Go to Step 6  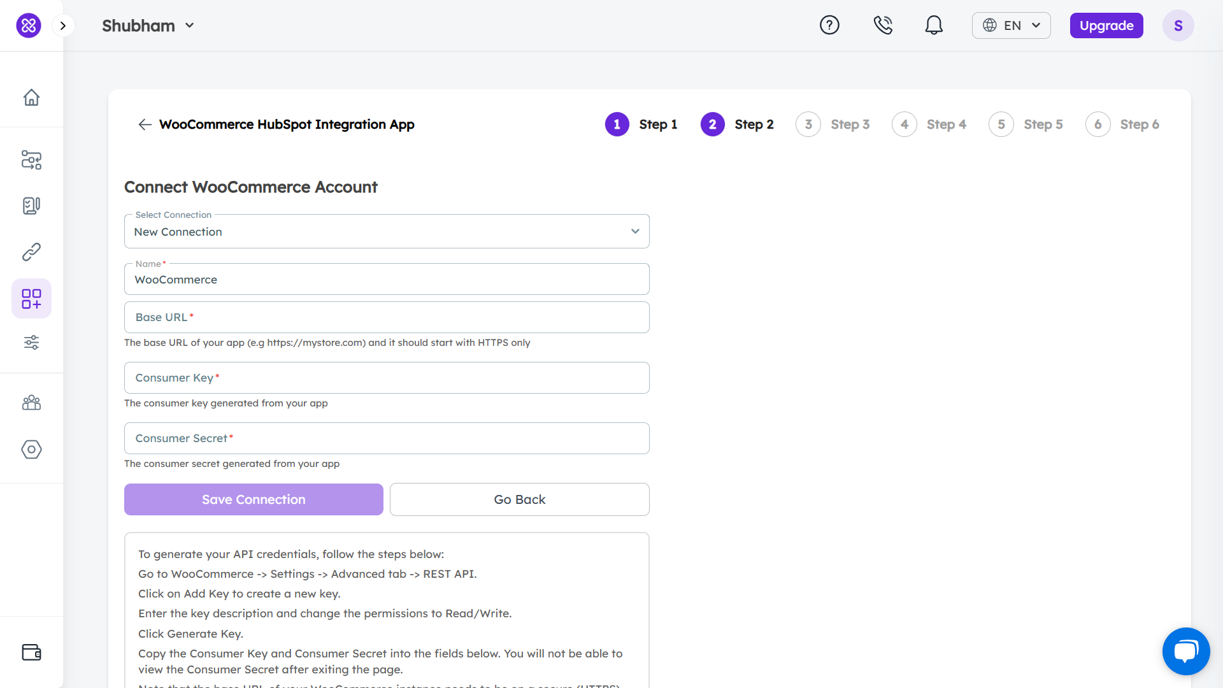[1122, 124]
